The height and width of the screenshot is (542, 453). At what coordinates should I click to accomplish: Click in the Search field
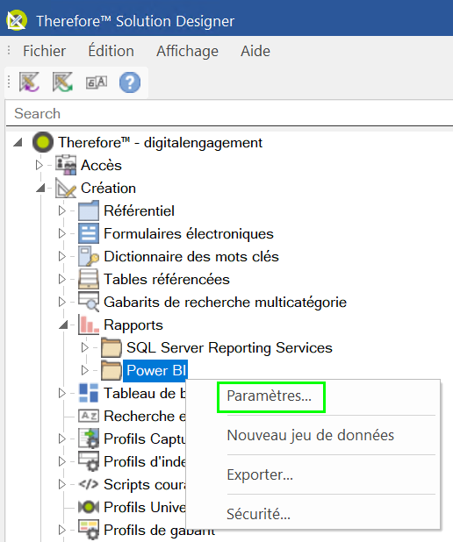(229, 113)
